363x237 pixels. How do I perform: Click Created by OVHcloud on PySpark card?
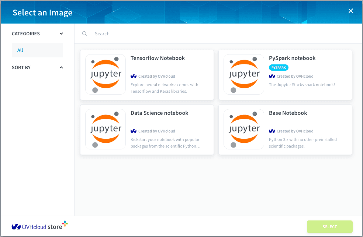click(x=295, y=77)
